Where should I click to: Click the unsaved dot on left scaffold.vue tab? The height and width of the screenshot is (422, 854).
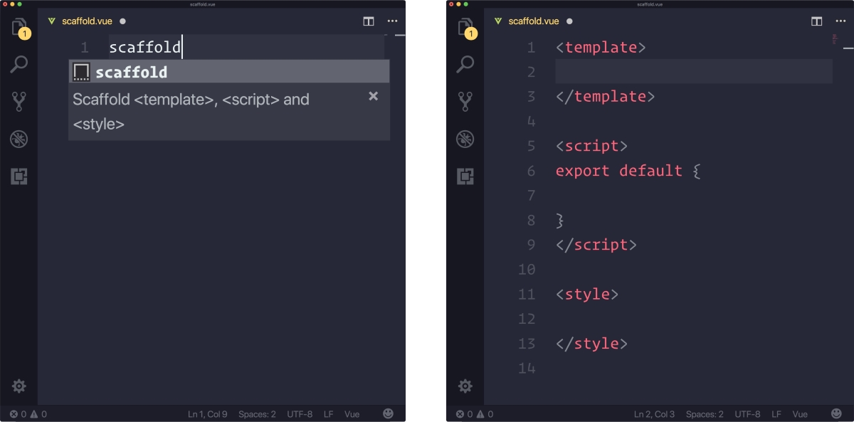click(123, 21)
